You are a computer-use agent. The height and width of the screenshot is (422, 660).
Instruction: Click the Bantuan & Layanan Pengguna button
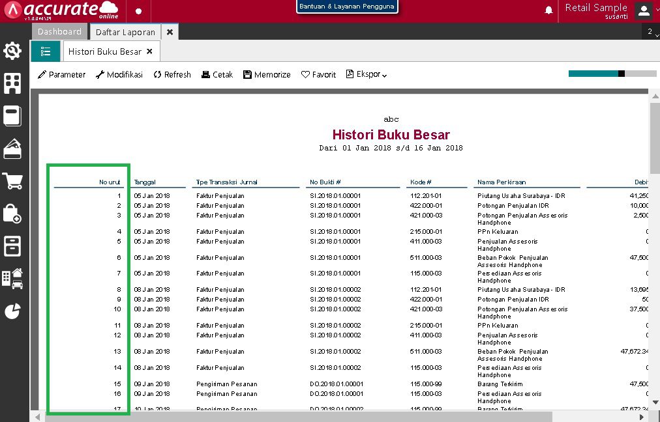click(x=347, y=7)
